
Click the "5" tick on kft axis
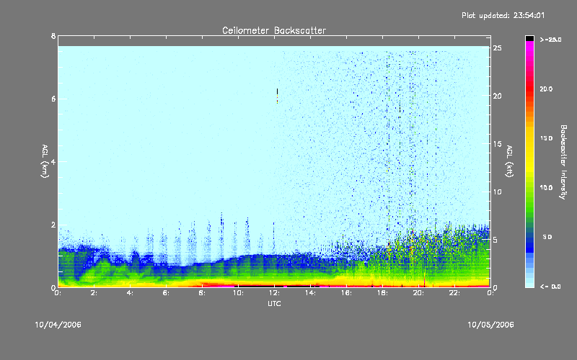click(x=495, y=240)
